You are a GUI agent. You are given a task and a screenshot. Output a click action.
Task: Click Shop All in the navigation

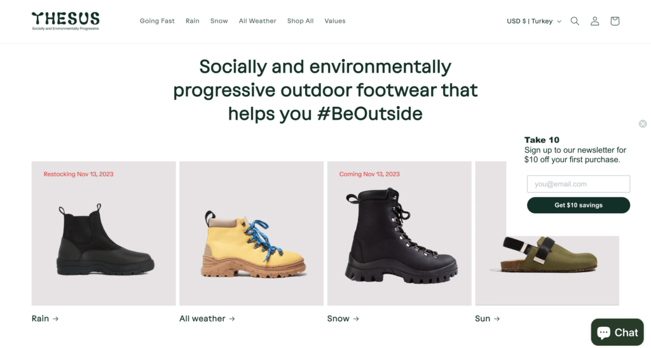coord(300,21)
